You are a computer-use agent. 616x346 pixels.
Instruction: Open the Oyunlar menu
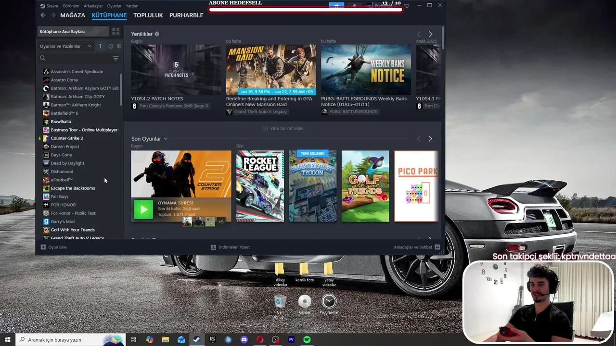pyautogui.click(x=115, y=6)
